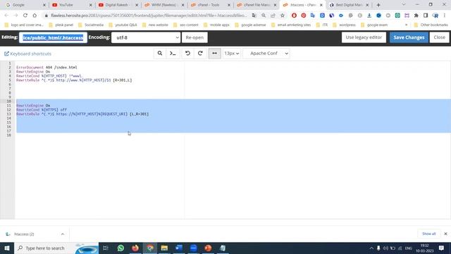The width and height of the screenshot is (451, 254).
Task: Expand htaccess (2) download options
Action: pyautogui.click(x=63, y=234)
